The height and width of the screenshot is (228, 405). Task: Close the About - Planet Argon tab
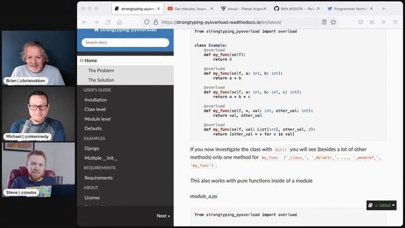click(x=265, y=9)
